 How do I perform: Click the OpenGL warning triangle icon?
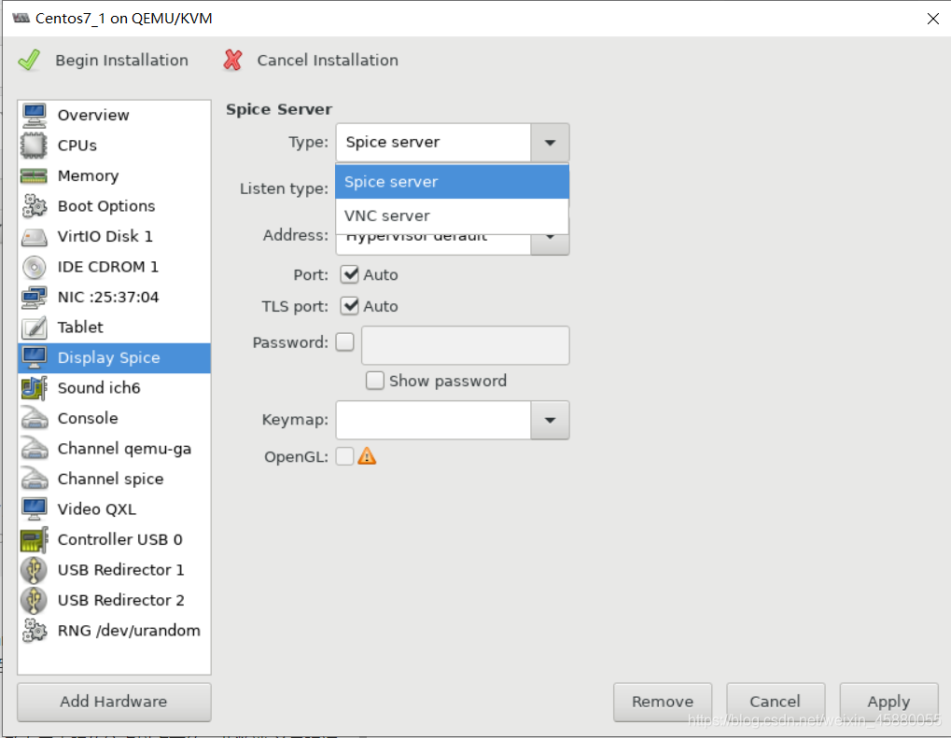pos(367,456)
